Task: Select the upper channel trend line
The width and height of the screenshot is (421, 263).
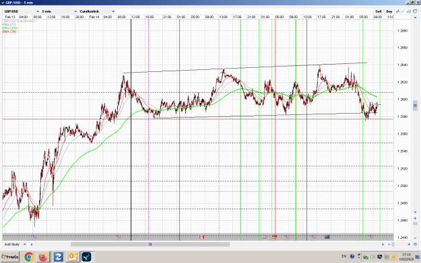Action: pyautogui.click(x=245, y=68)
